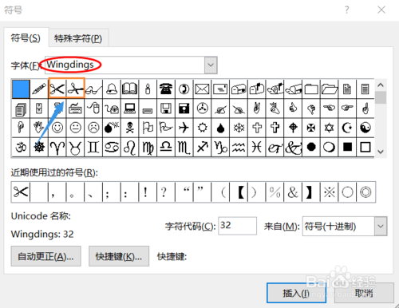The image size is (399, 308).
Task: Select the skull and crossbones symbol
Action: pyautogui.click(x=129, y=128)
